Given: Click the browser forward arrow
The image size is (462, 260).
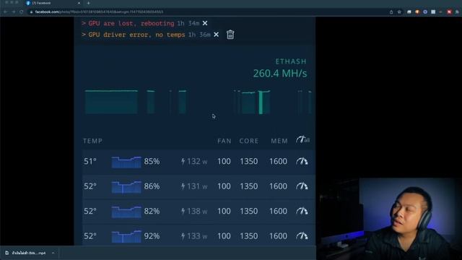Looking at the screenshot, I should (14, 12).
